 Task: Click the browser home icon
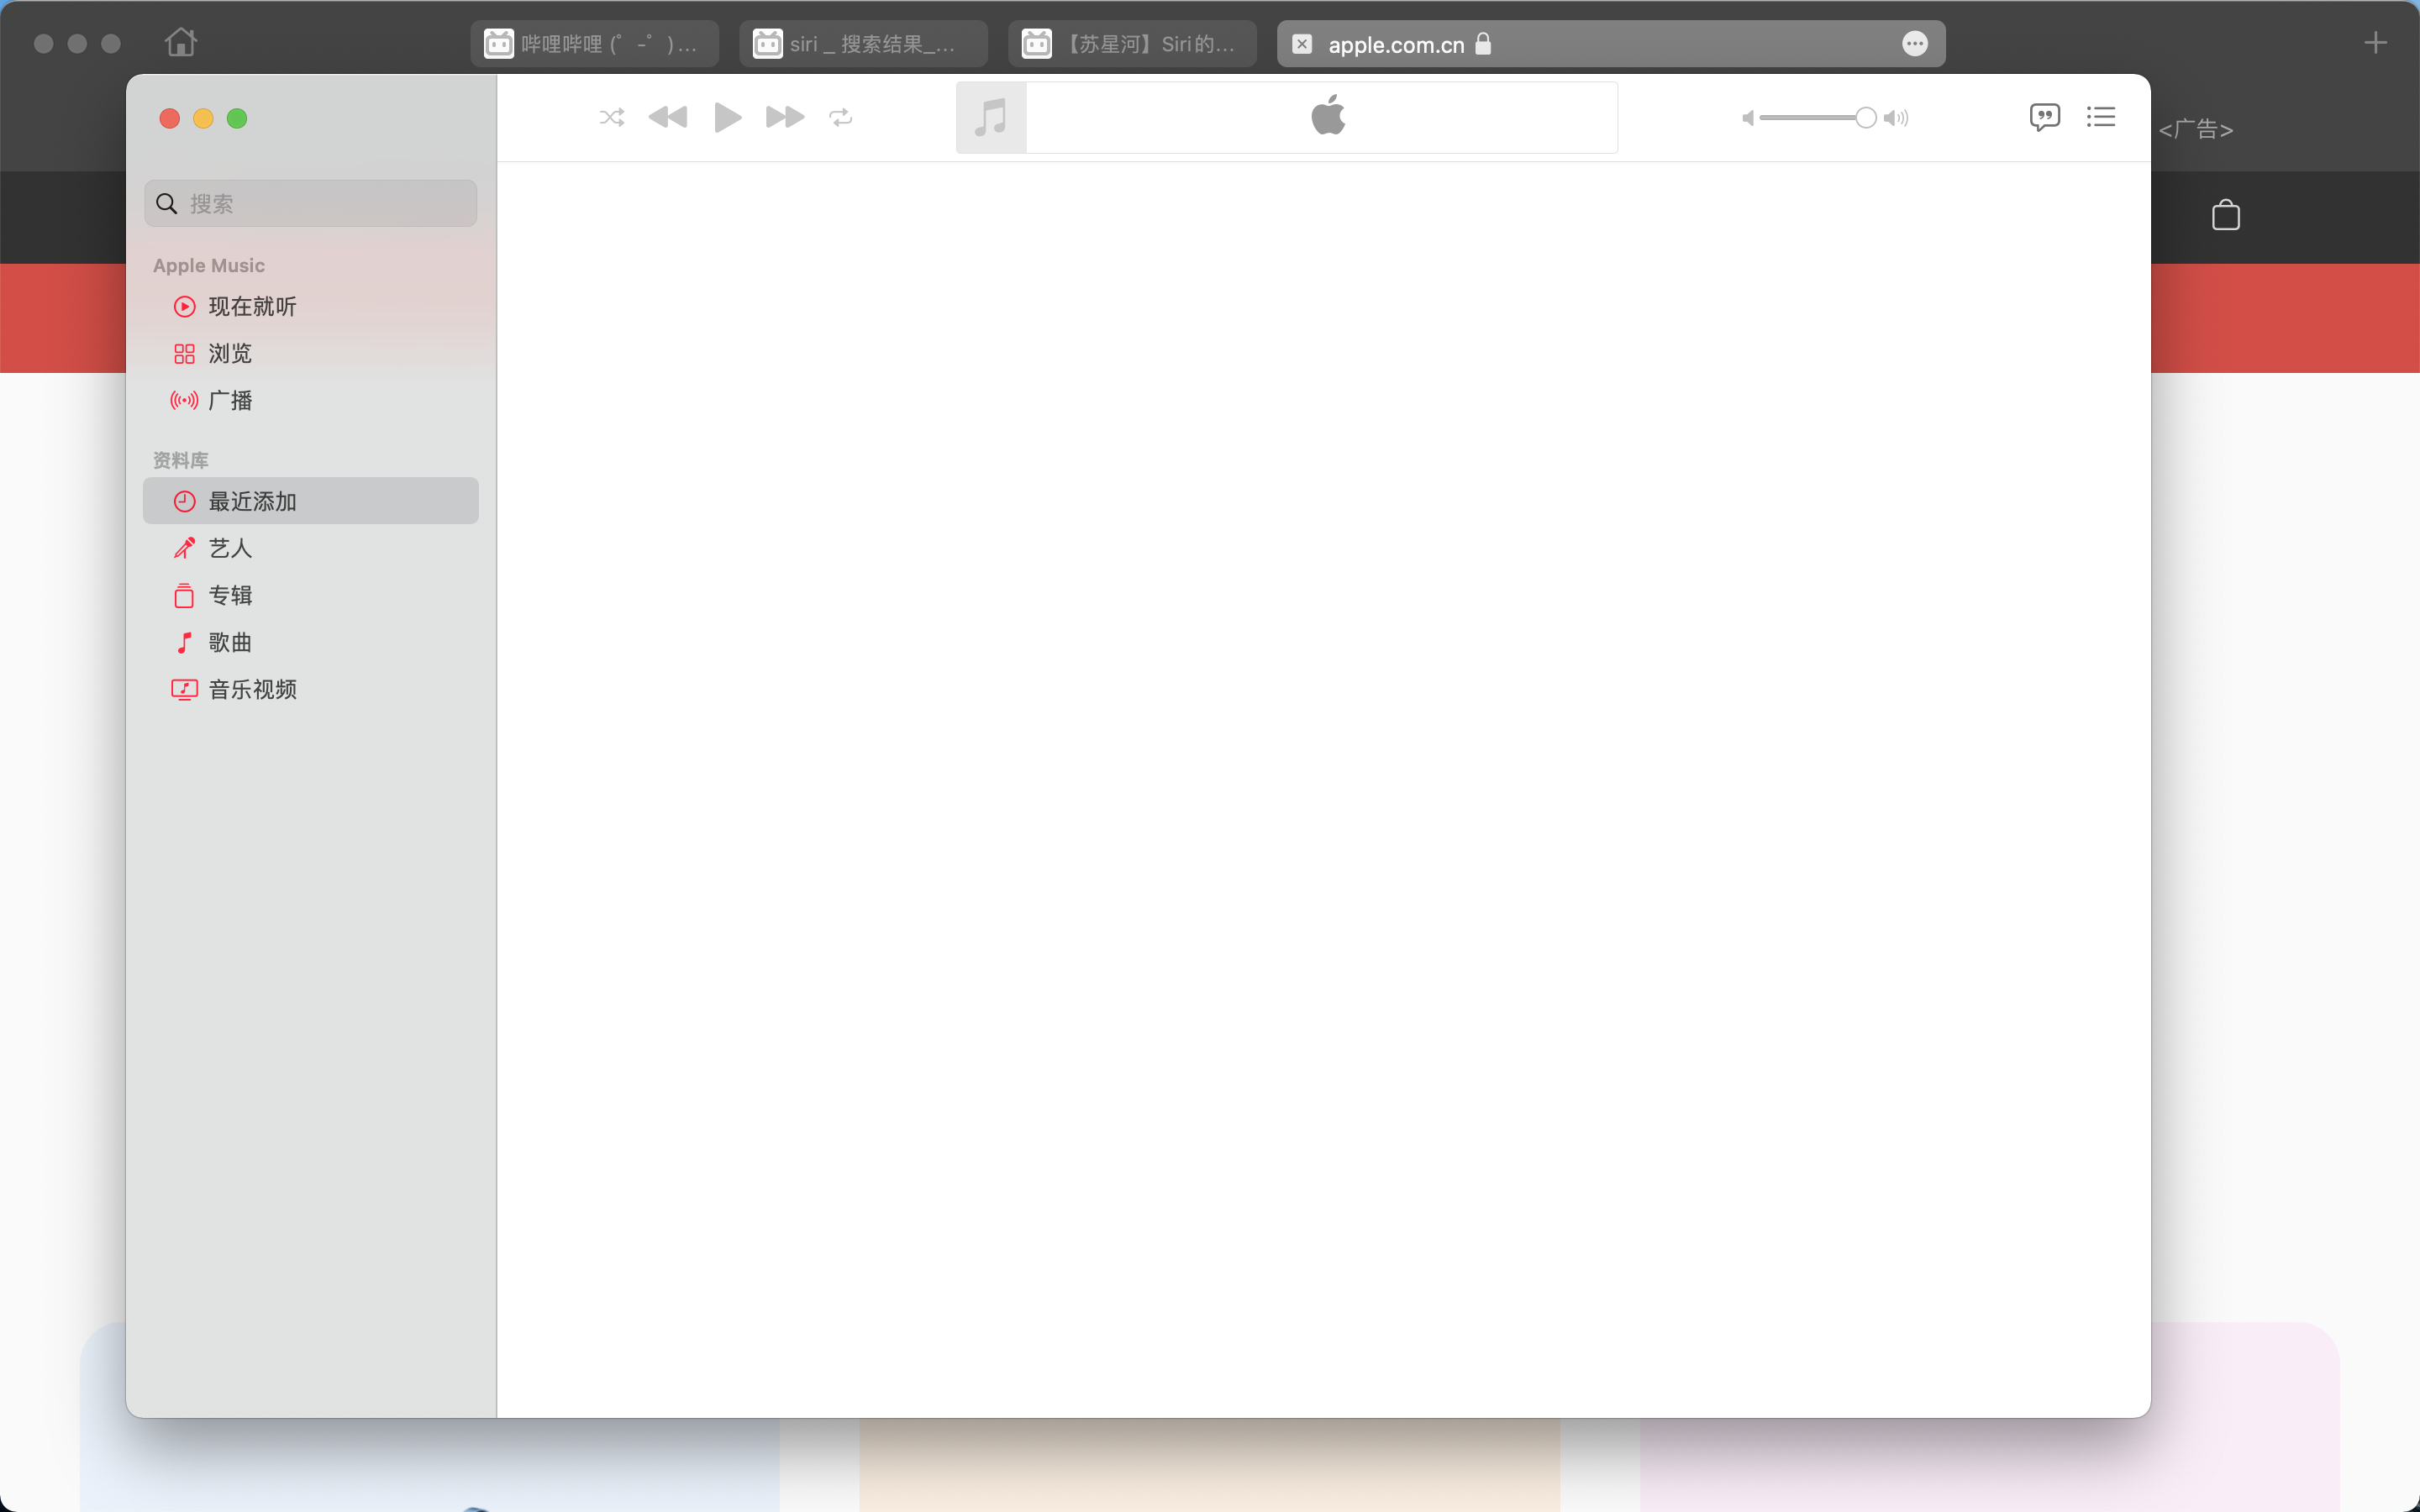click(x=181, y=43)
